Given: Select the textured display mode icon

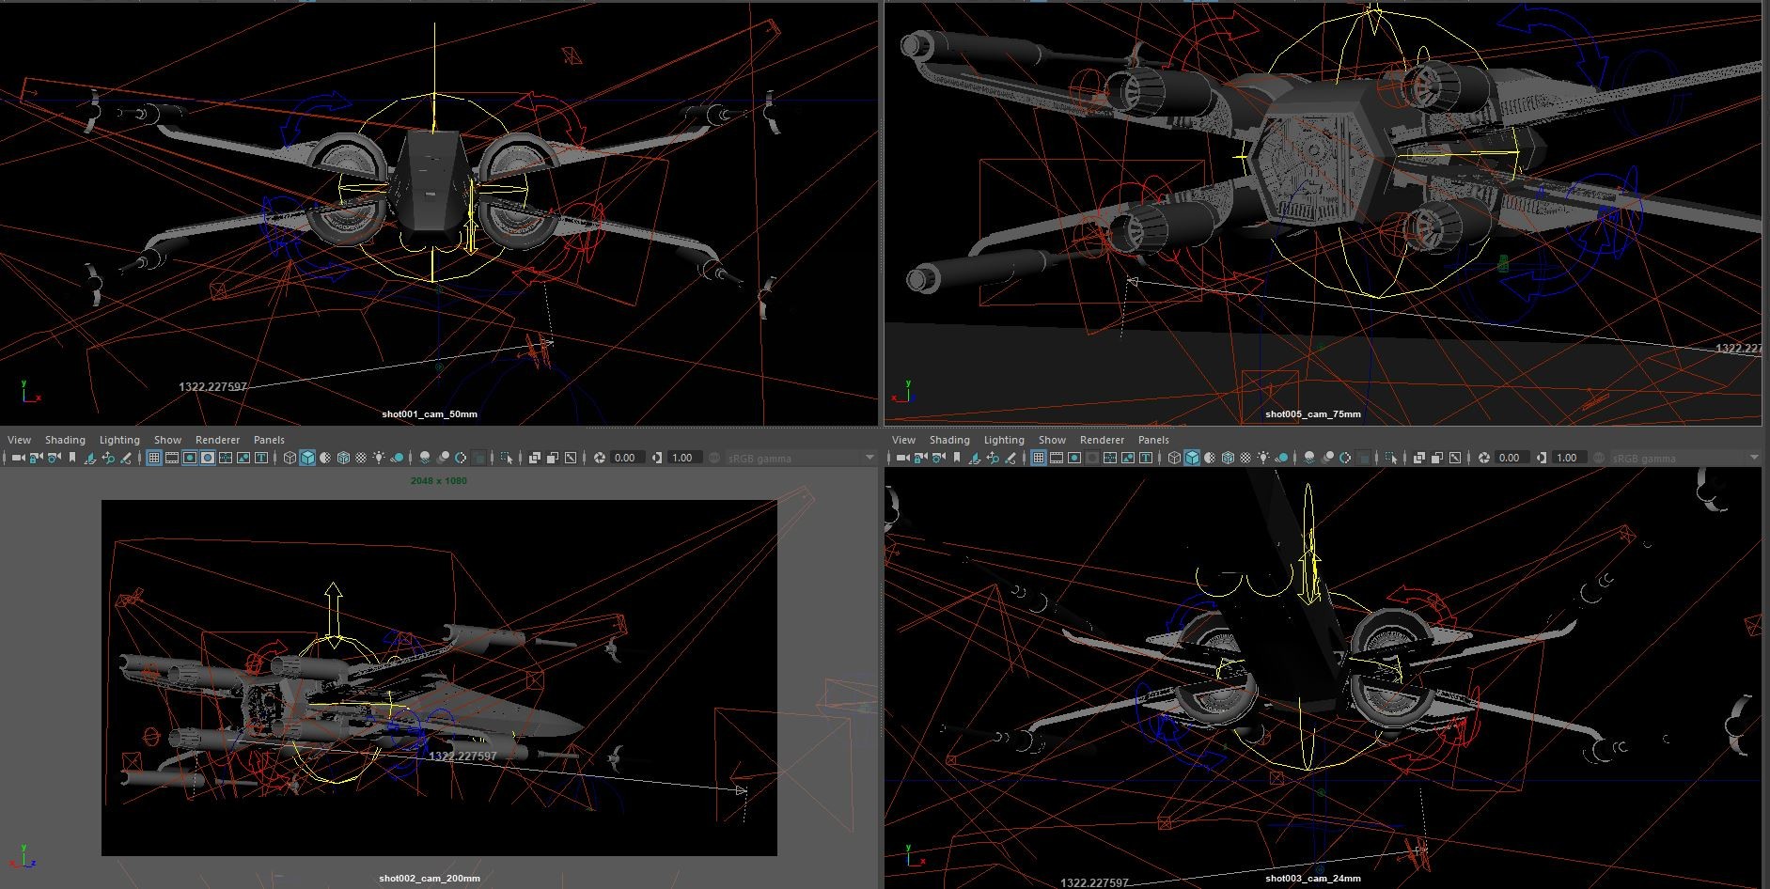Looking at the screenshot, I should pyautogui.click(x=341, y=458).
